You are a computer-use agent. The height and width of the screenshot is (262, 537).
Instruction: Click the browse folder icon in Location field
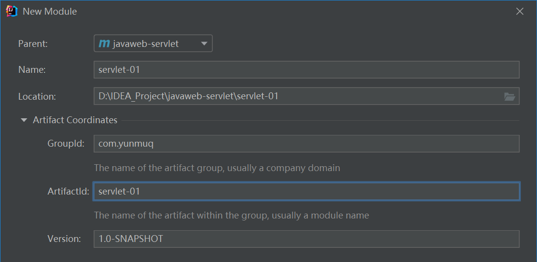tap(510, 97)
